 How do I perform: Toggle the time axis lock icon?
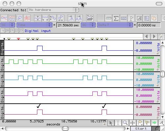tap(104, 124)
